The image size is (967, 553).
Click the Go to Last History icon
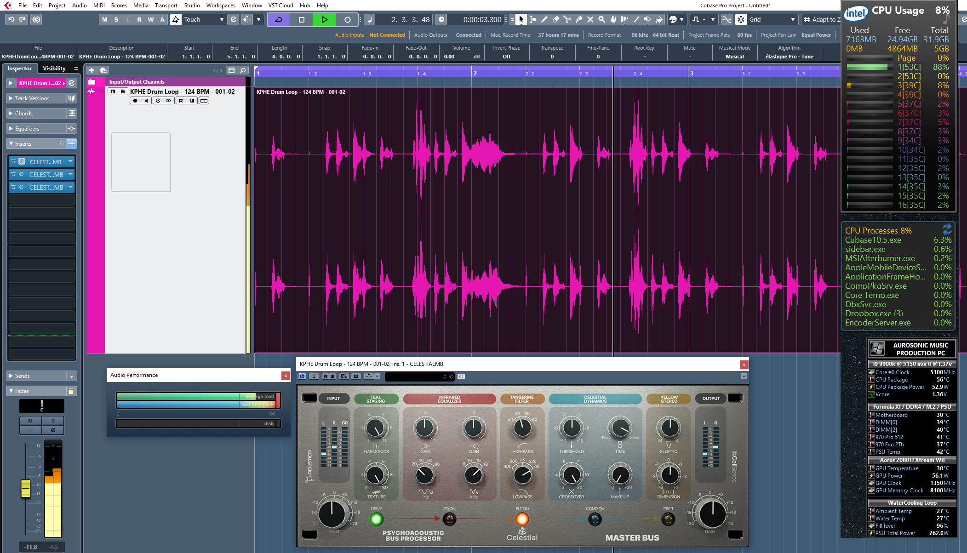36,19
